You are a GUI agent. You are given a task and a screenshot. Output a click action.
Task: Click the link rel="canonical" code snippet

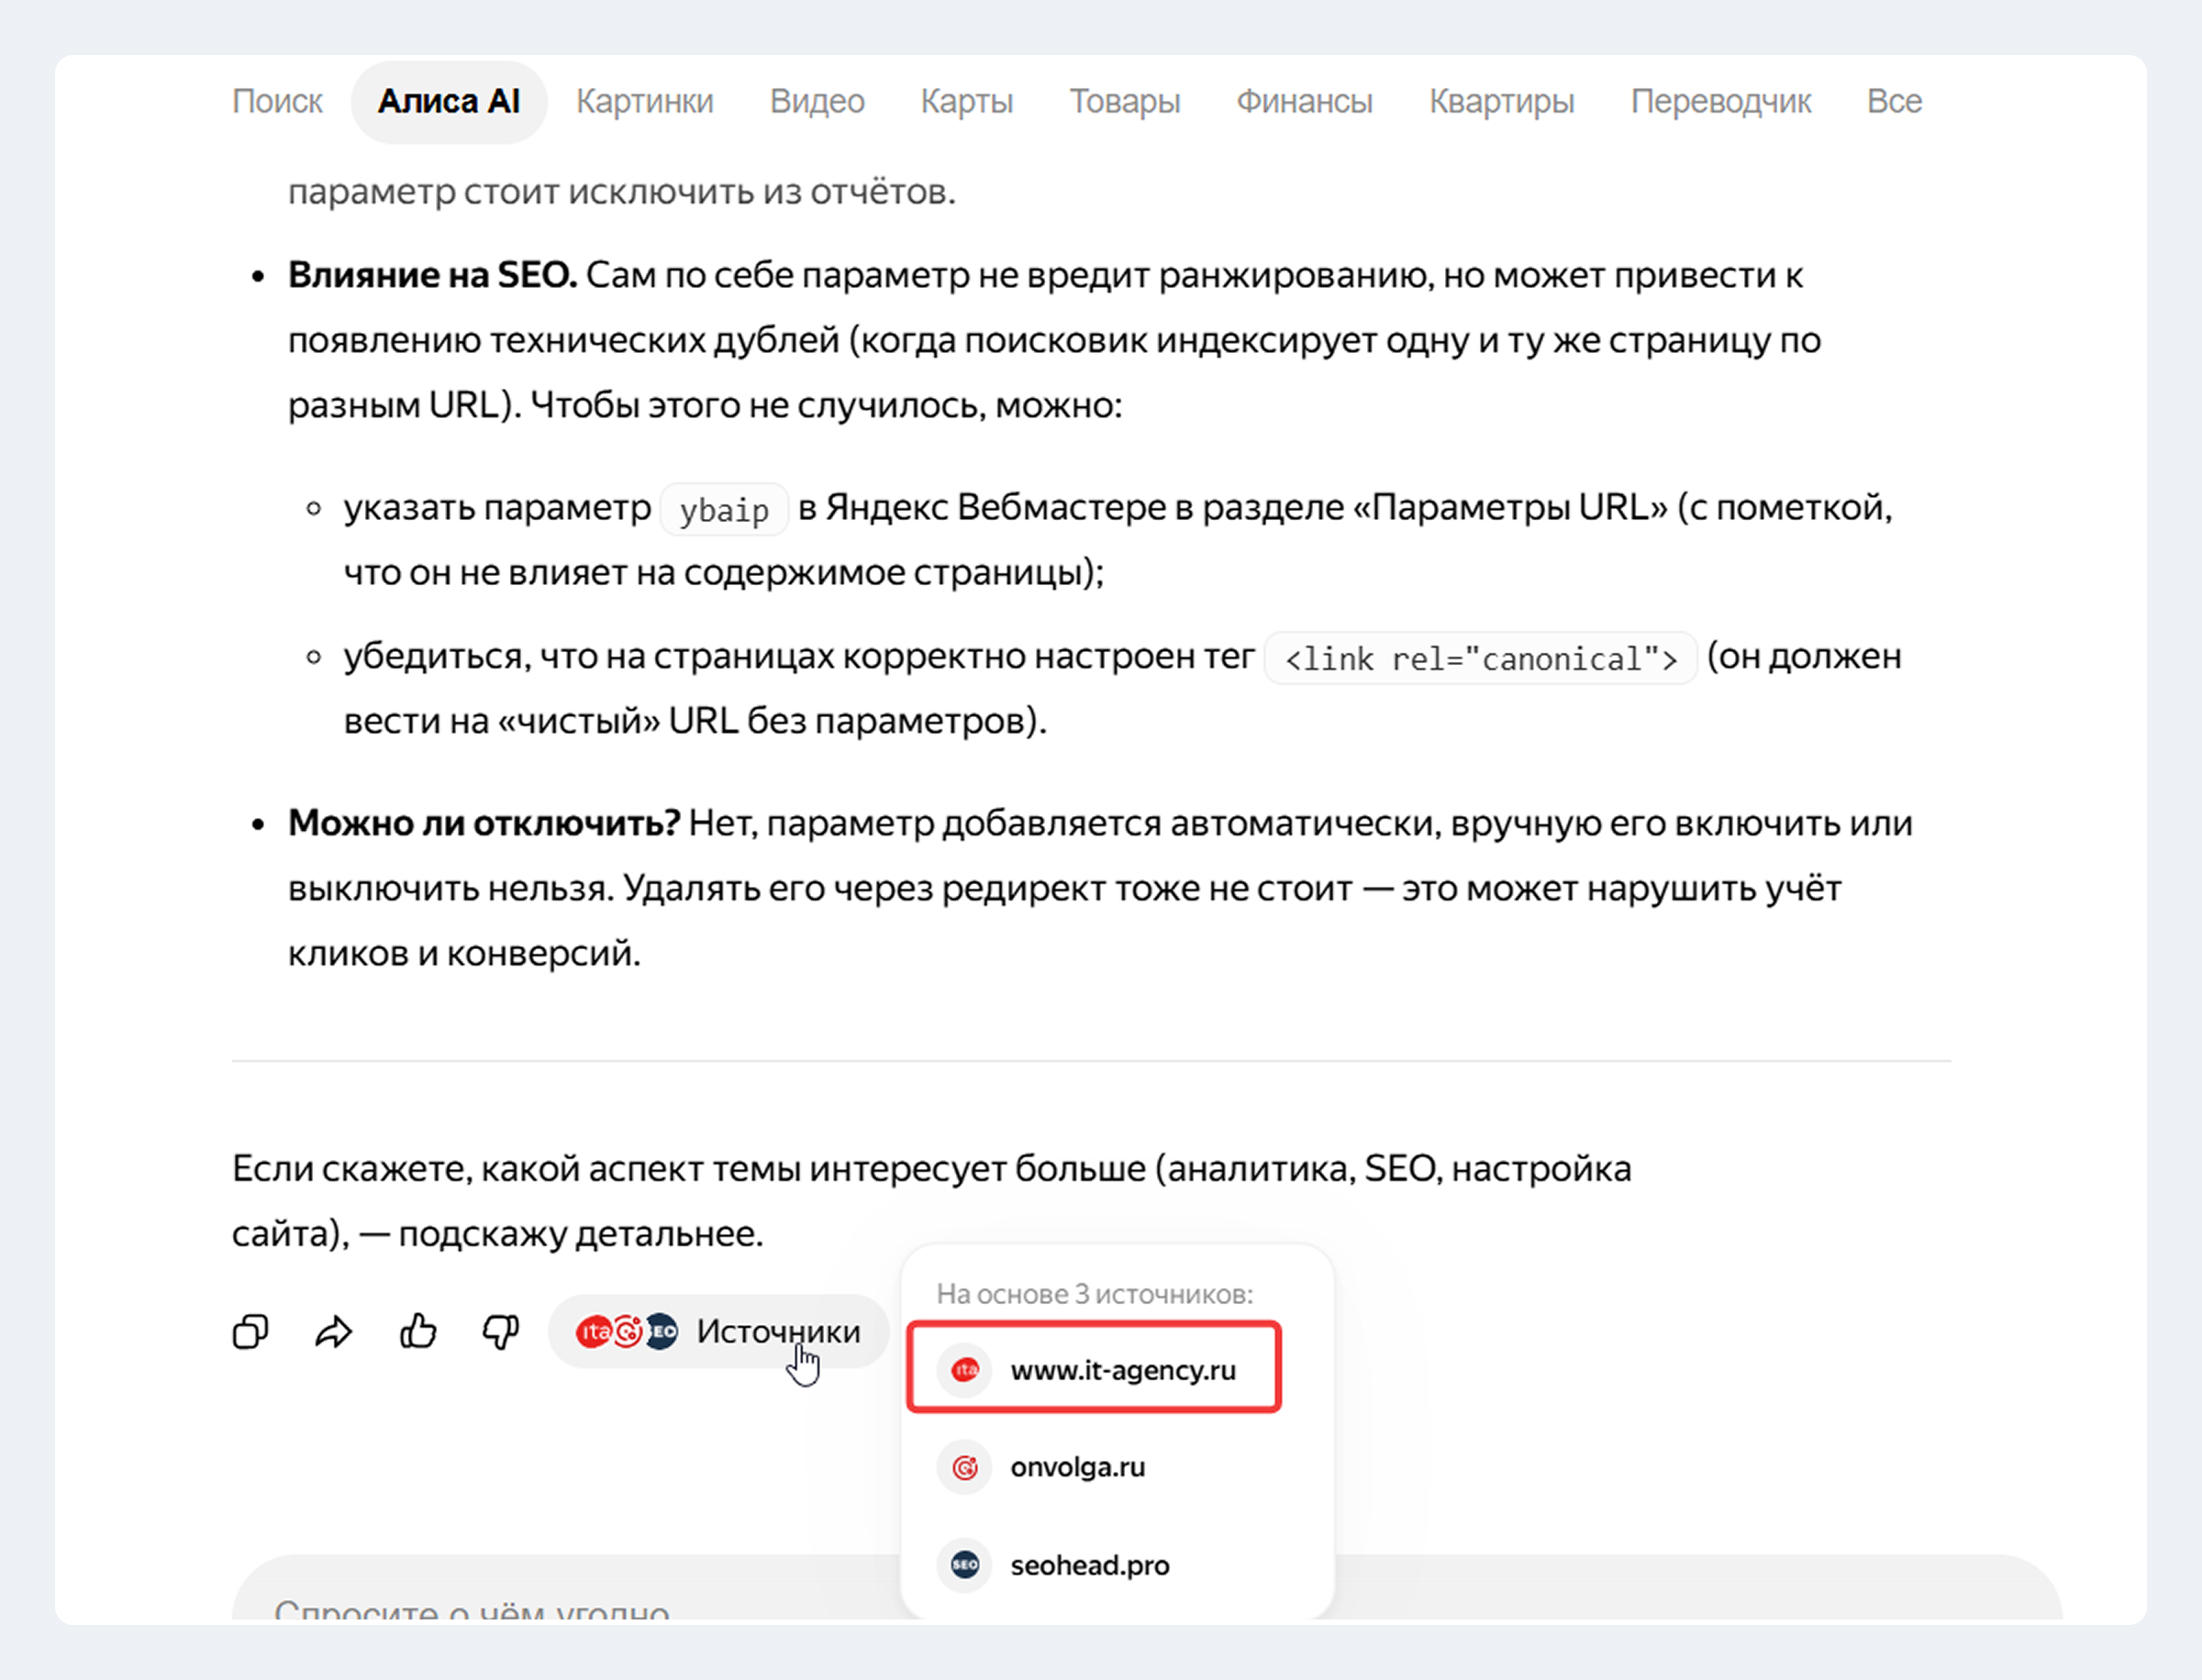click(1481, 658)
